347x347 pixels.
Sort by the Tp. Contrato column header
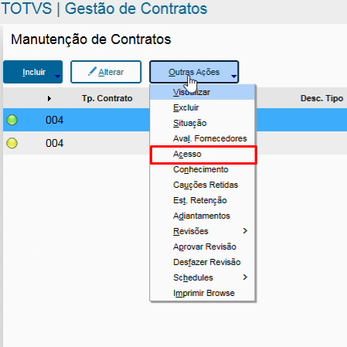click(x=107, y=98)
